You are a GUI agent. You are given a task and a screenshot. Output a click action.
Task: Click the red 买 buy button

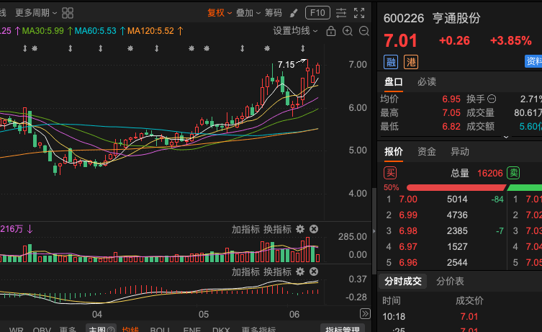390,173
